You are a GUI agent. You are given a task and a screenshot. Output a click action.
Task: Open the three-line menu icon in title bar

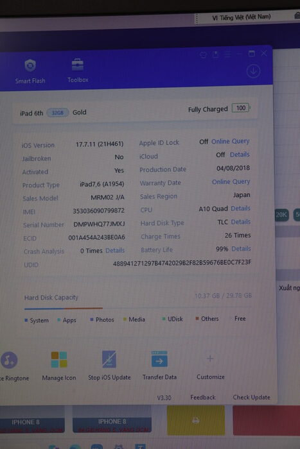click(227, 54)
